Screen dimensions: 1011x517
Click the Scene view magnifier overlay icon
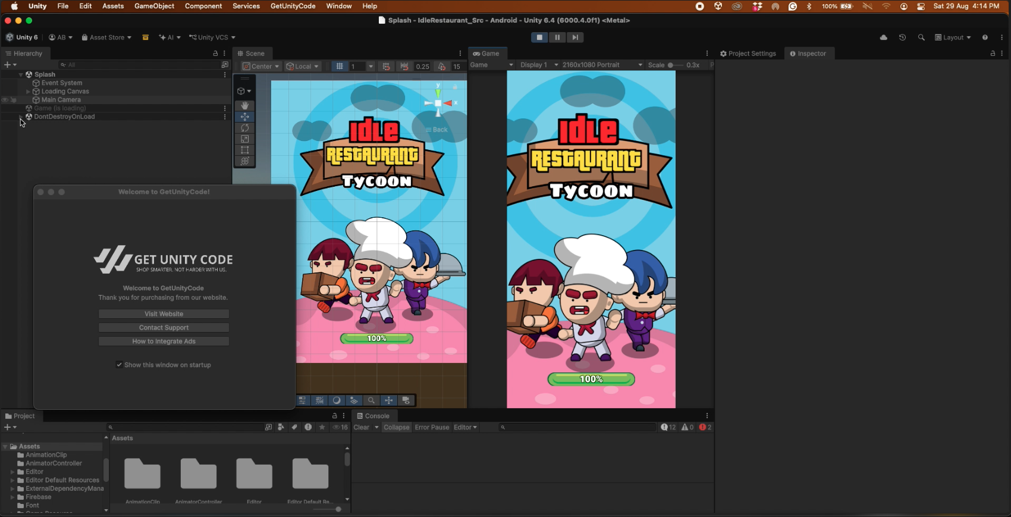(371, 400)
